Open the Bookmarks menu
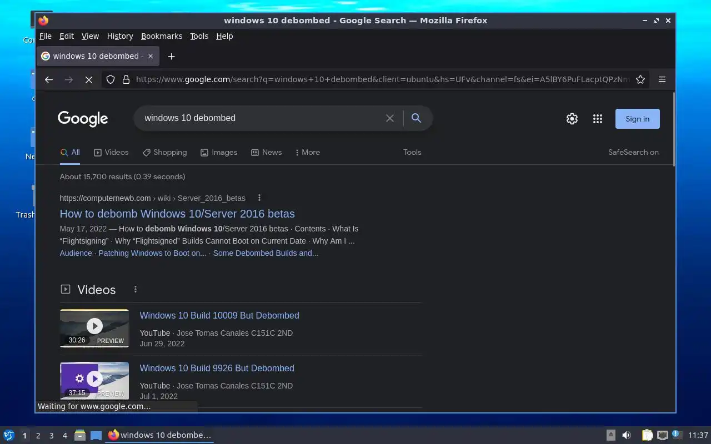711x444 pixels. point(162,36)
